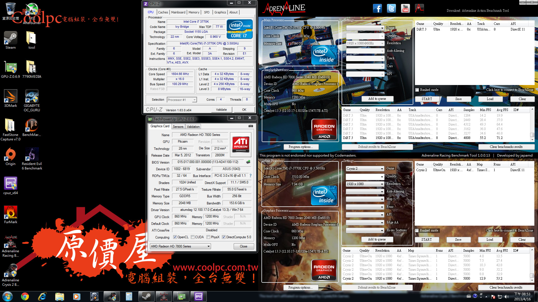Open CPU-Z from the taskbar
This screenshot has height=302, width=538.
[199, 296]
